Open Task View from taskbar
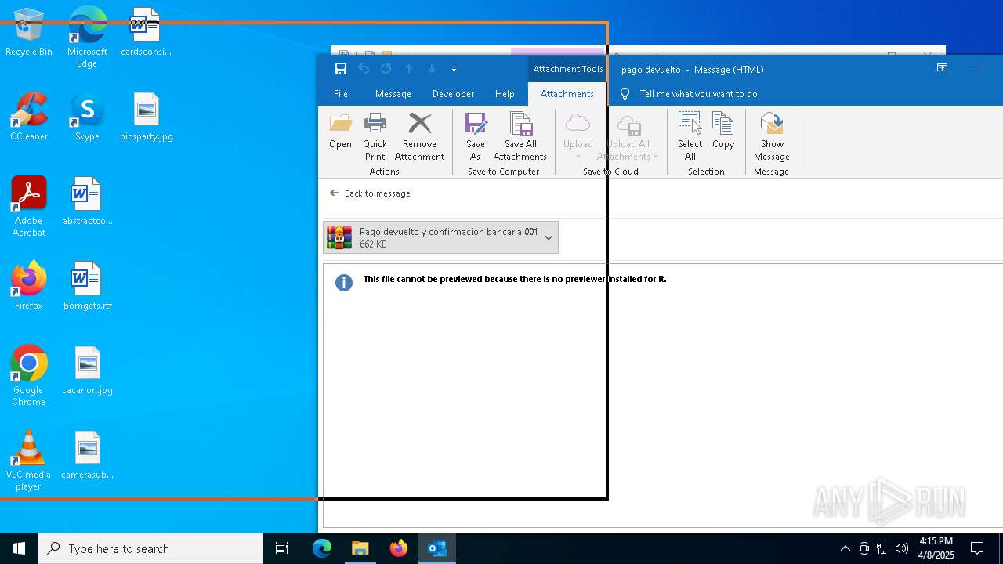The image size is (1003, 564). coord(282,548)
